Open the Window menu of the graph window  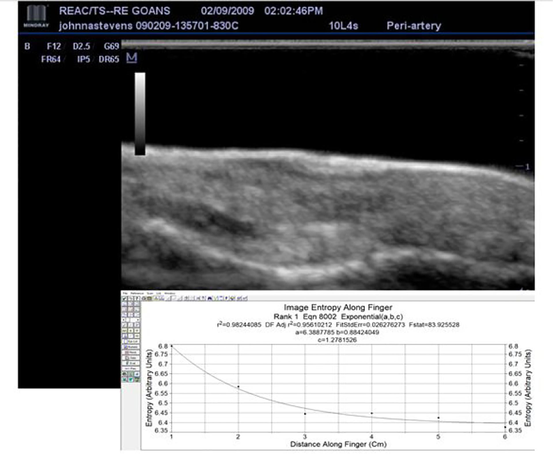pos(170,293)
